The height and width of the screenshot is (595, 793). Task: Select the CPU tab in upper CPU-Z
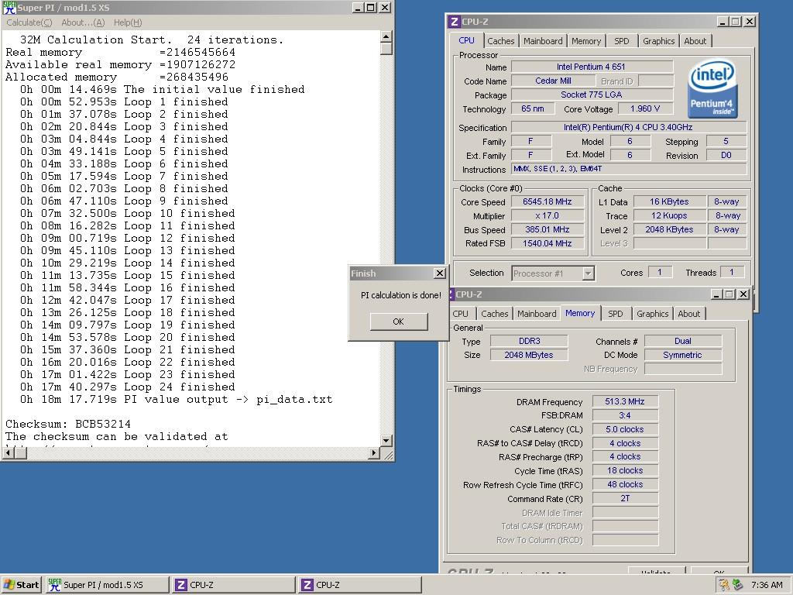tap(466, 40)
